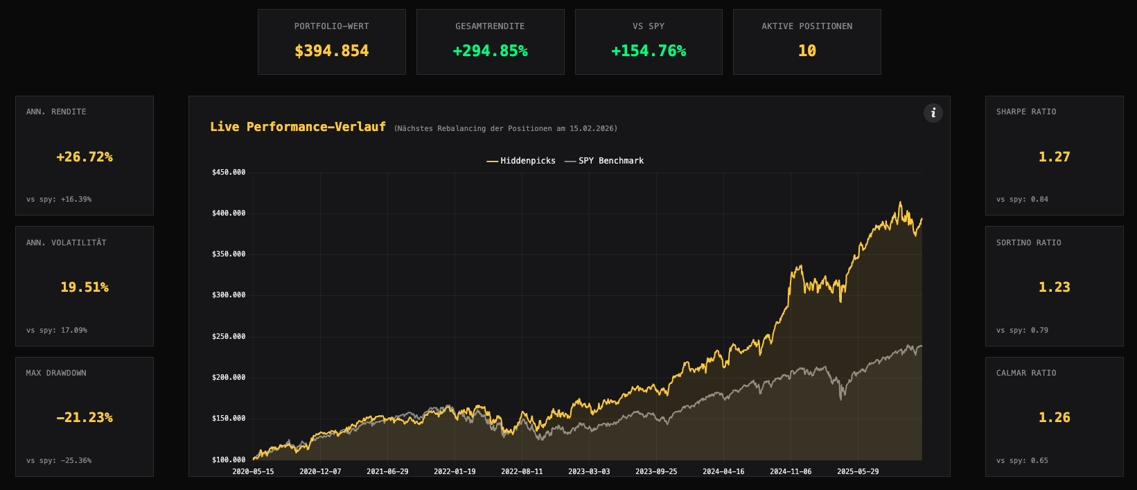The height and width of the screenshot is (490, 1137).
Task: Click the yellow Hiddenpicks legend line swatch
Action: tap(492, 161)
